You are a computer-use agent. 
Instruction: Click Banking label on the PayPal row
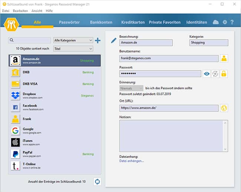(x=88, y=154)
